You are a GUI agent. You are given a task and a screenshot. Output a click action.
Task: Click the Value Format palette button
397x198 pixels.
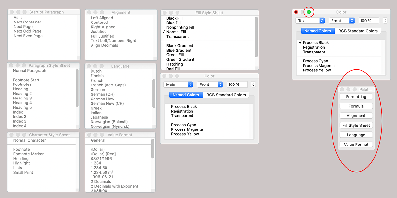tap(356, 145)
